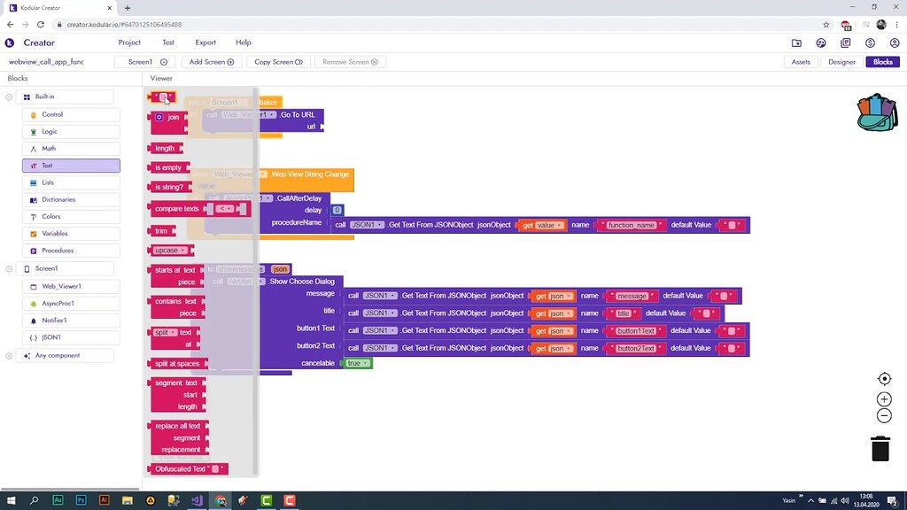Open the Kodular community support icon
Viewport: 907px width, 510px height.
click(821, 42)
